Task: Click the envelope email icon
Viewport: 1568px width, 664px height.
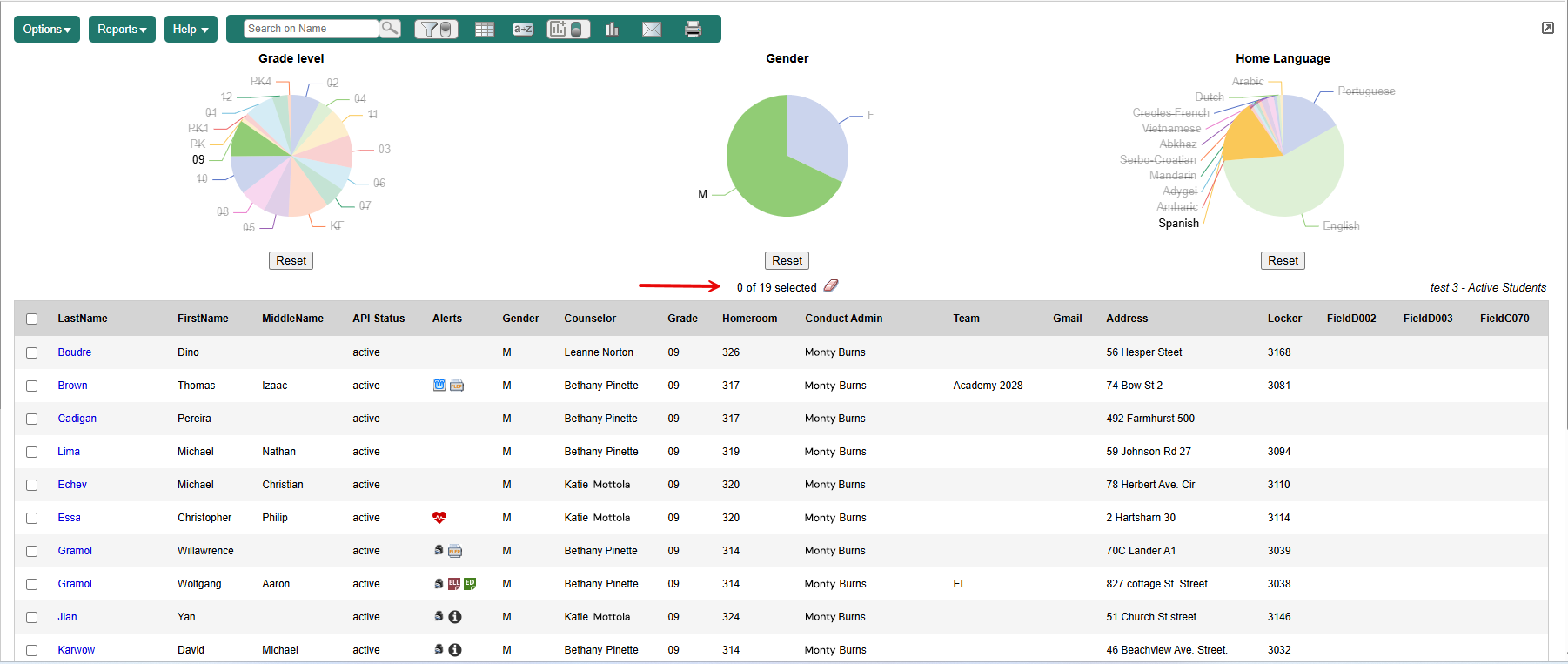Action: click(652, 30)
